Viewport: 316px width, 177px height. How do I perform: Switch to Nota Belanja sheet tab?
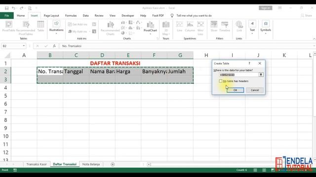[91, 164]
